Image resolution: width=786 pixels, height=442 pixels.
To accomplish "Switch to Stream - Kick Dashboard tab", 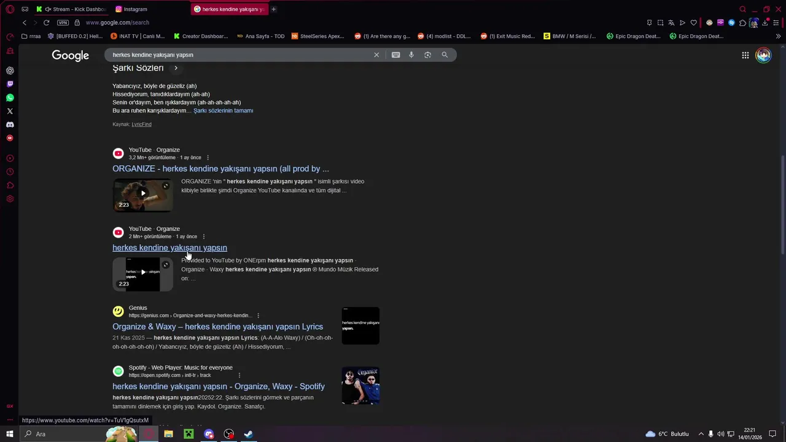I will [71, 9].
